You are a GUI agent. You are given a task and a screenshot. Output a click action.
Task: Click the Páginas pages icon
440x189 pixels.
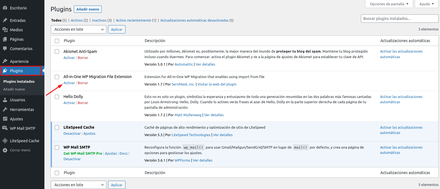click(x=5, y=39)
